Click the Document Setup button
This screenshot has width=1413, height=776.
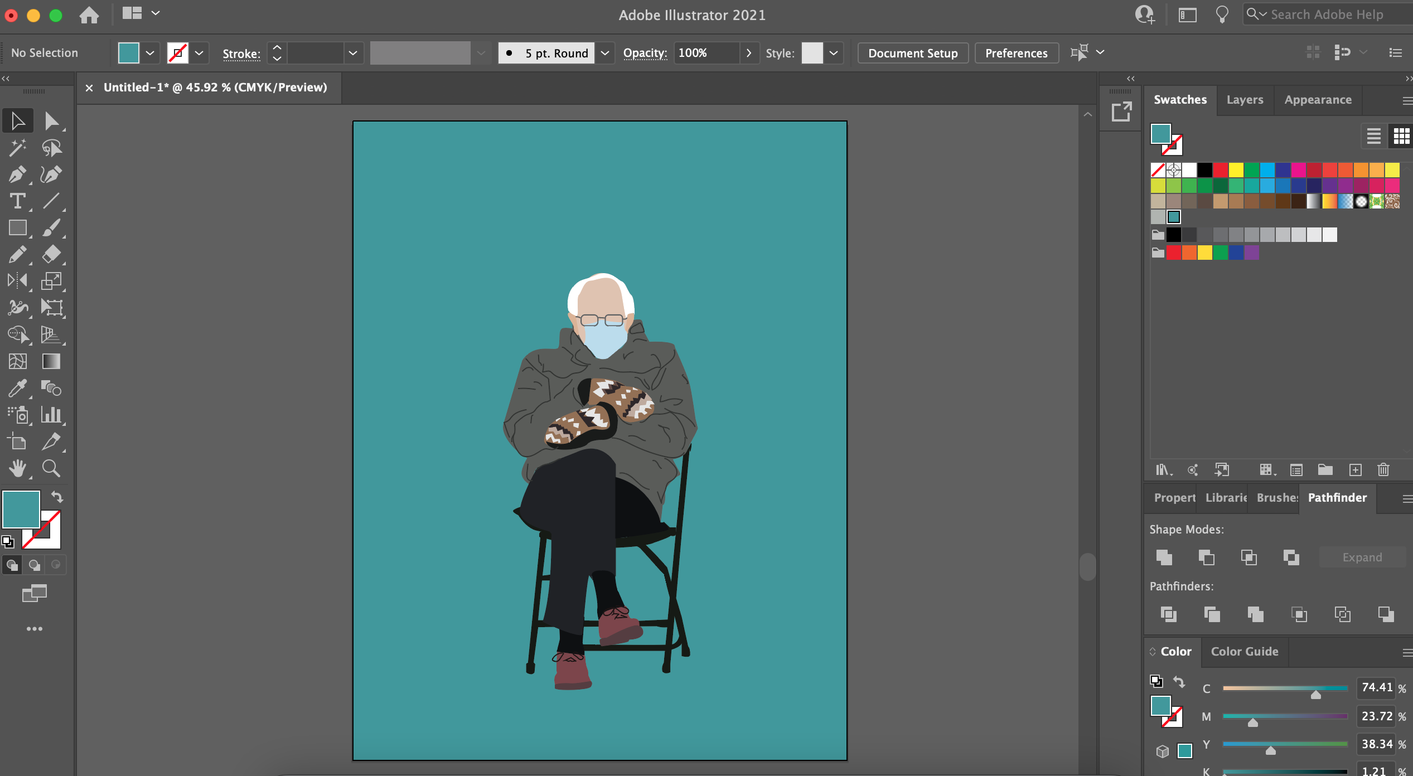(912, 52)
